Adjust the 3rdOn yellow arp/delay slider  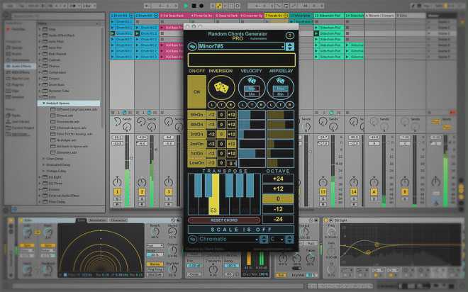coord(280,134)
